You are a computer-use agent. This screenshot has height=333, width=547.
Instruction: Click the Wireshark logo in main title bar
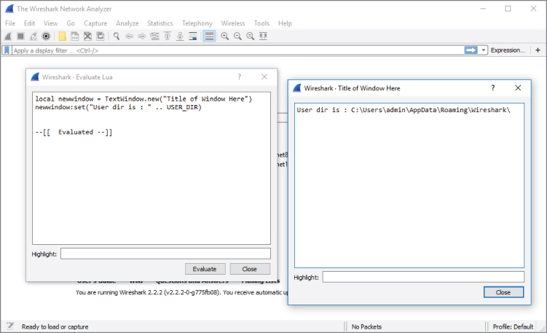pyautogui.click(x=9, y=9)
